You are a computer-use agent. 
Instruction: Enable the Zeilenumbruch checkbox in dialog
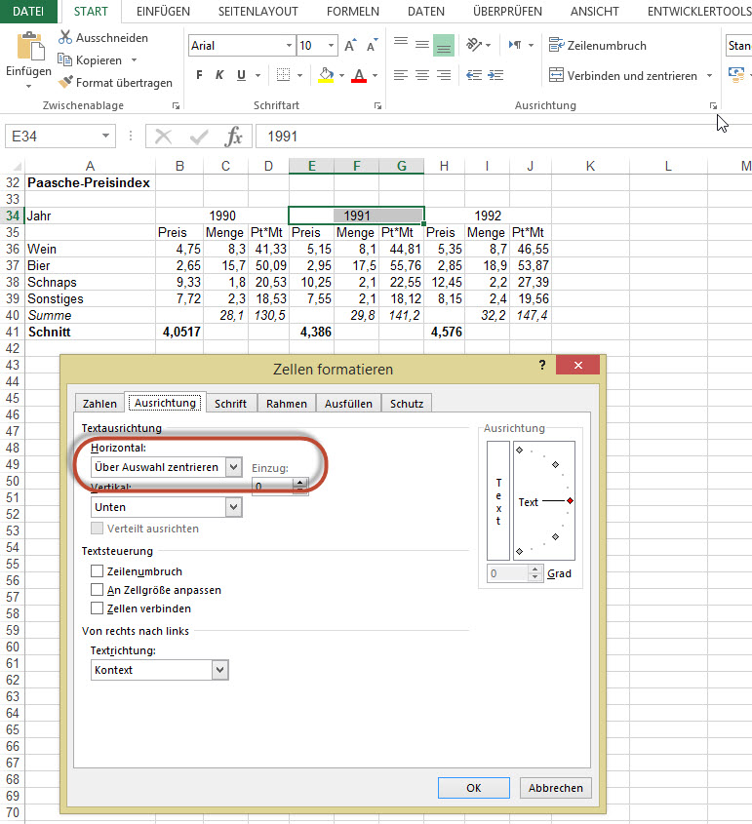(x=97, y=571)
